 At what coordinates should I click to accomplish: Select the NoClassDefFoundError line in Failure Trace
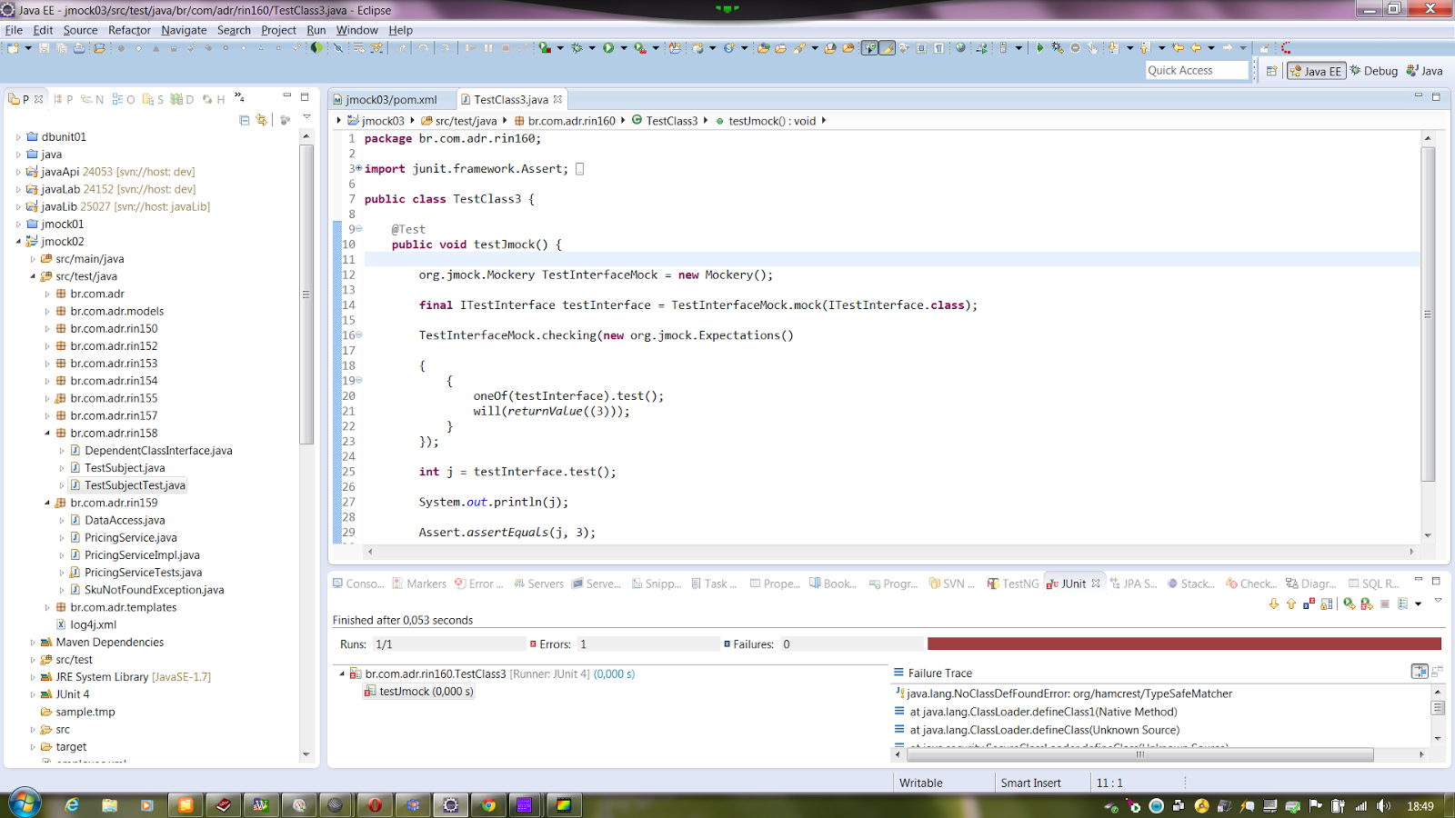click(1064, 693)
